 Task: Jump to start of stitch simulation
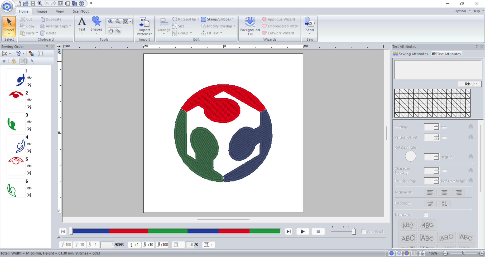(x=63, y=231)
